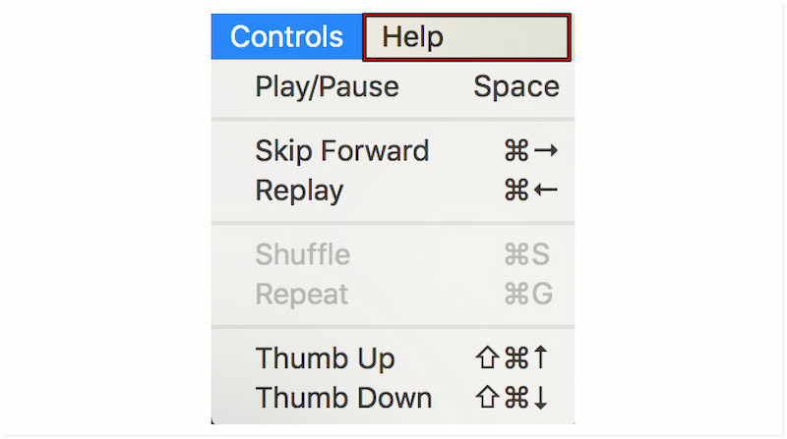Open the Help menu
The height and width of the screenshot is (439, 787).
(x=413, y=37)
